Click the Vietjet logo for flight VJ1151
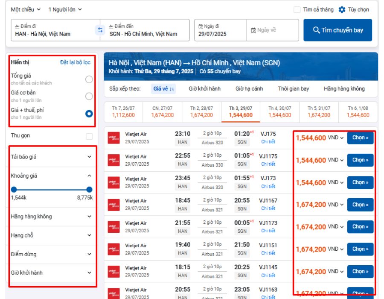Image resolution: width=384 pixels, height=299 pixels. coord(114,249)
